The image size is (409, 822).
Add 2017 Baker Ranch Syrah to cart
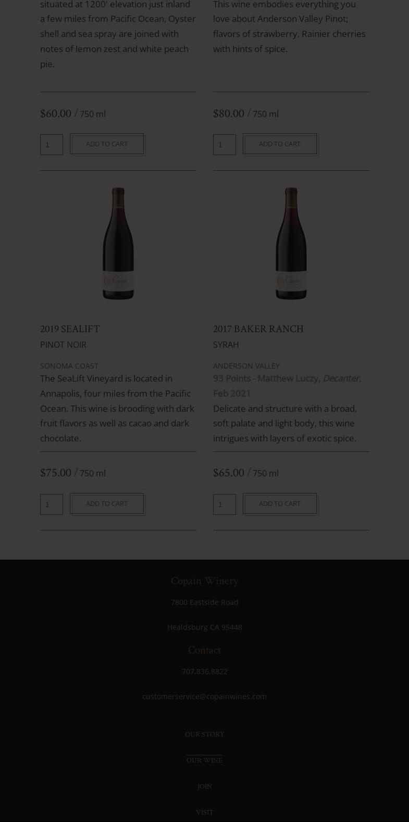pyautogui.click(x=280, y=504)
